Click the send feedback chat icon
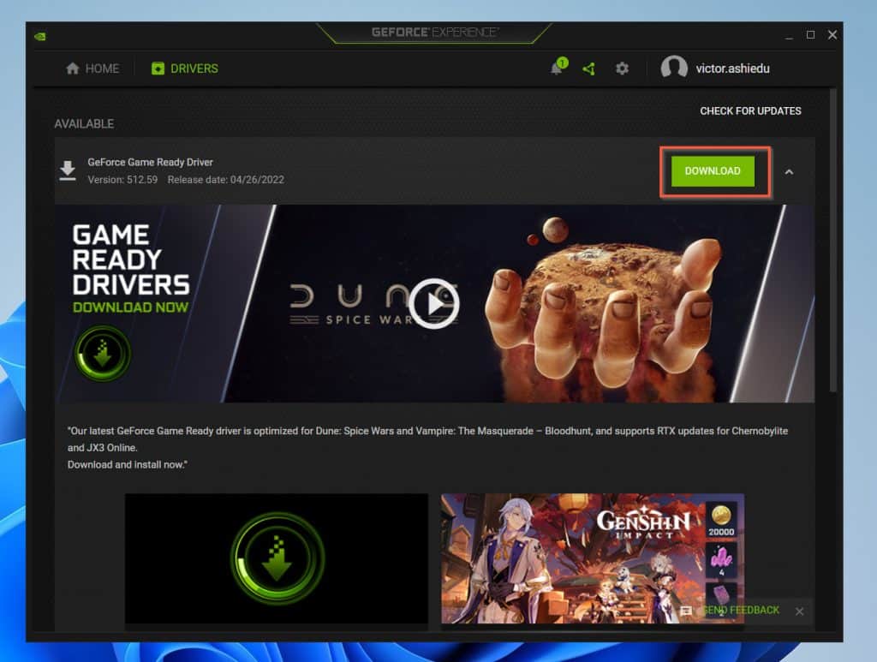The image size is (877, 662). coord(686,611)
